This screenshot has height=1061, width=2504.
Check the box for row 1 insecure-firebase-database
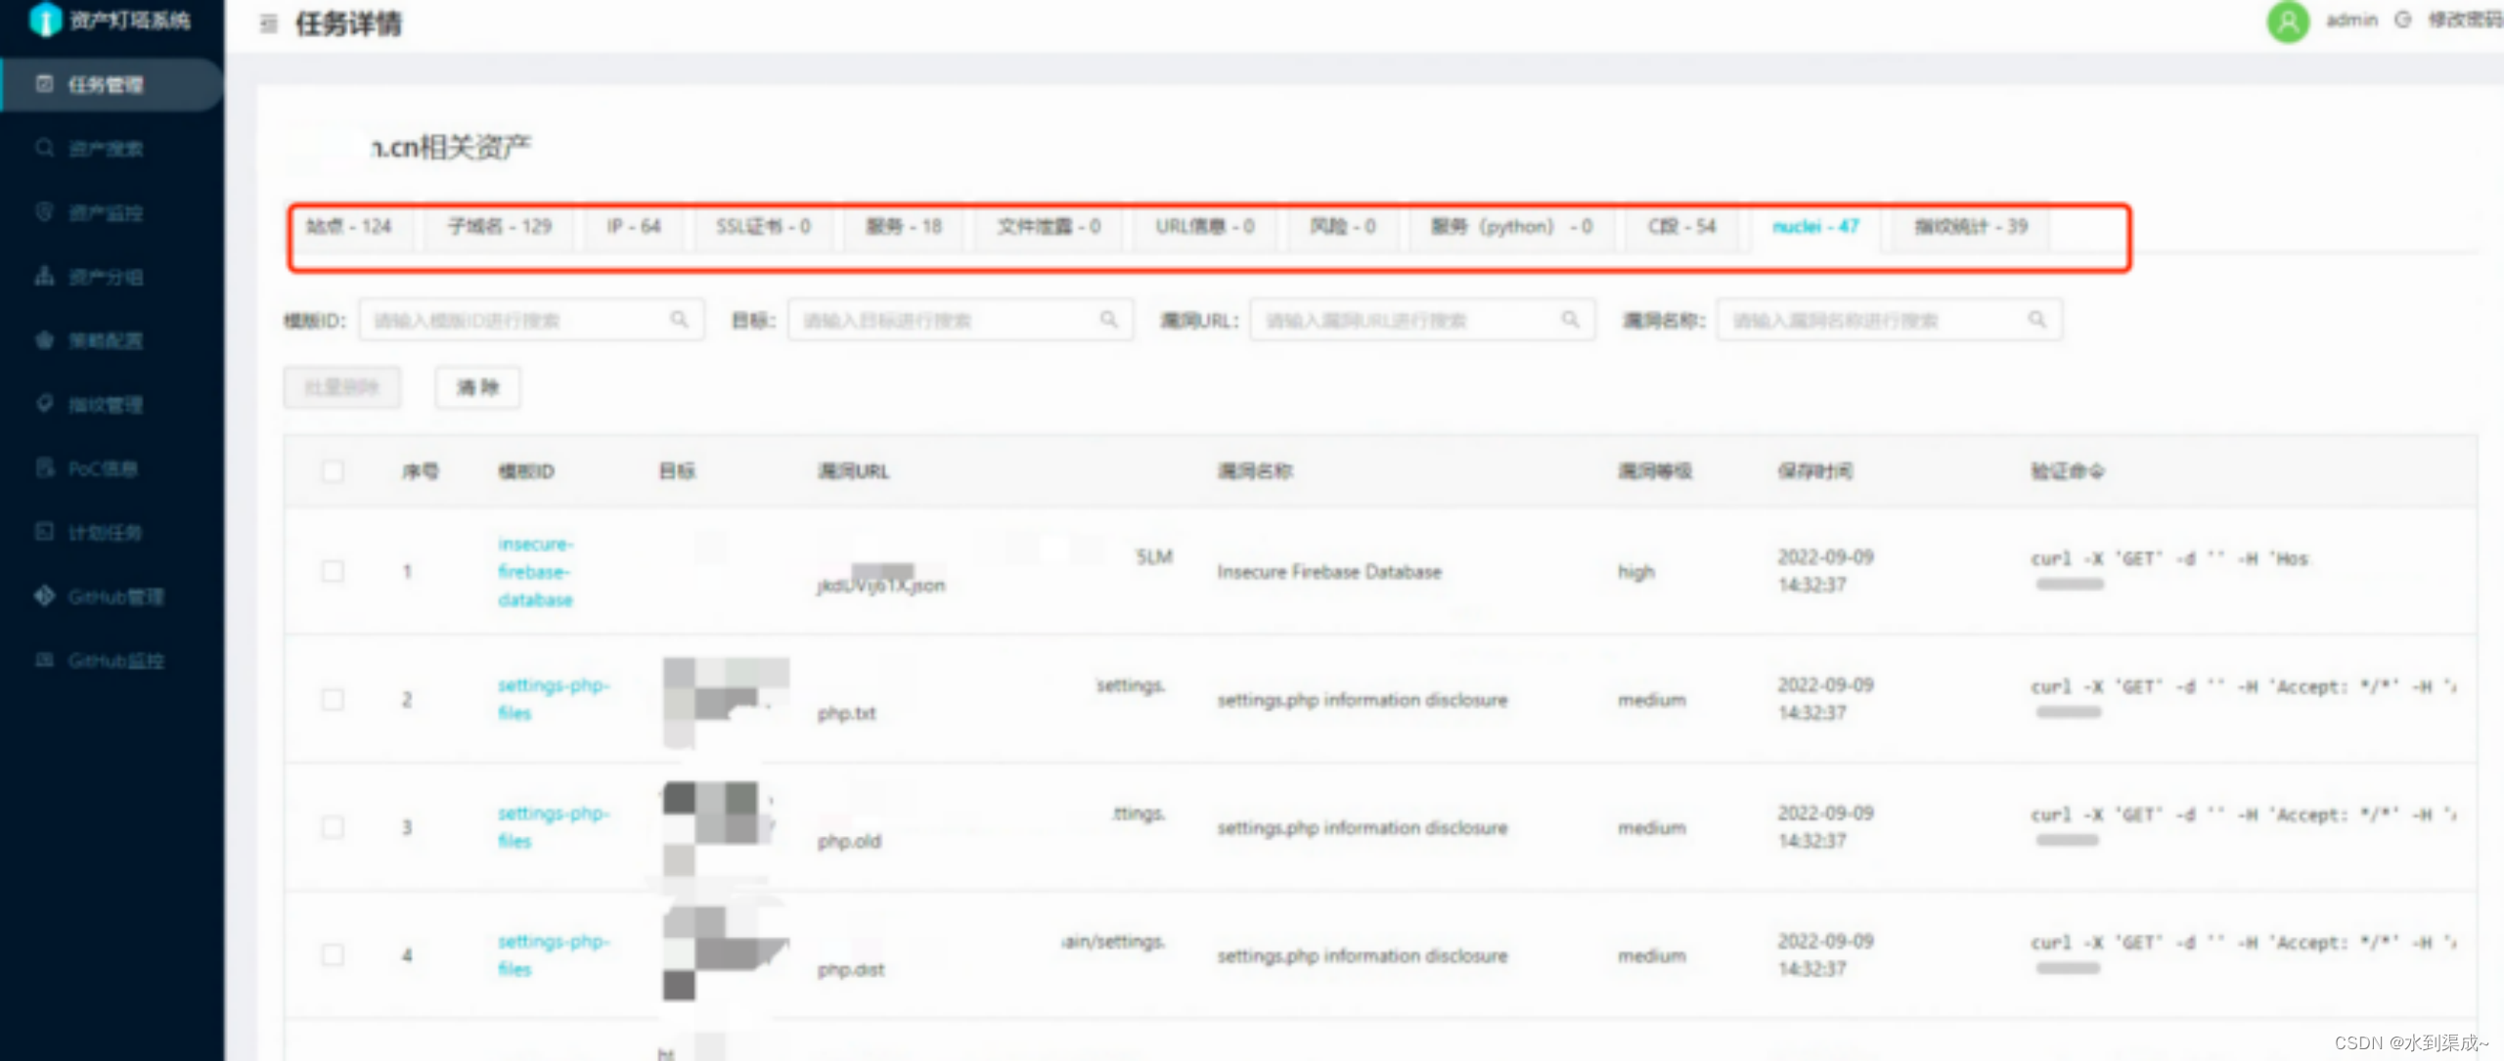tap(333, 571)
